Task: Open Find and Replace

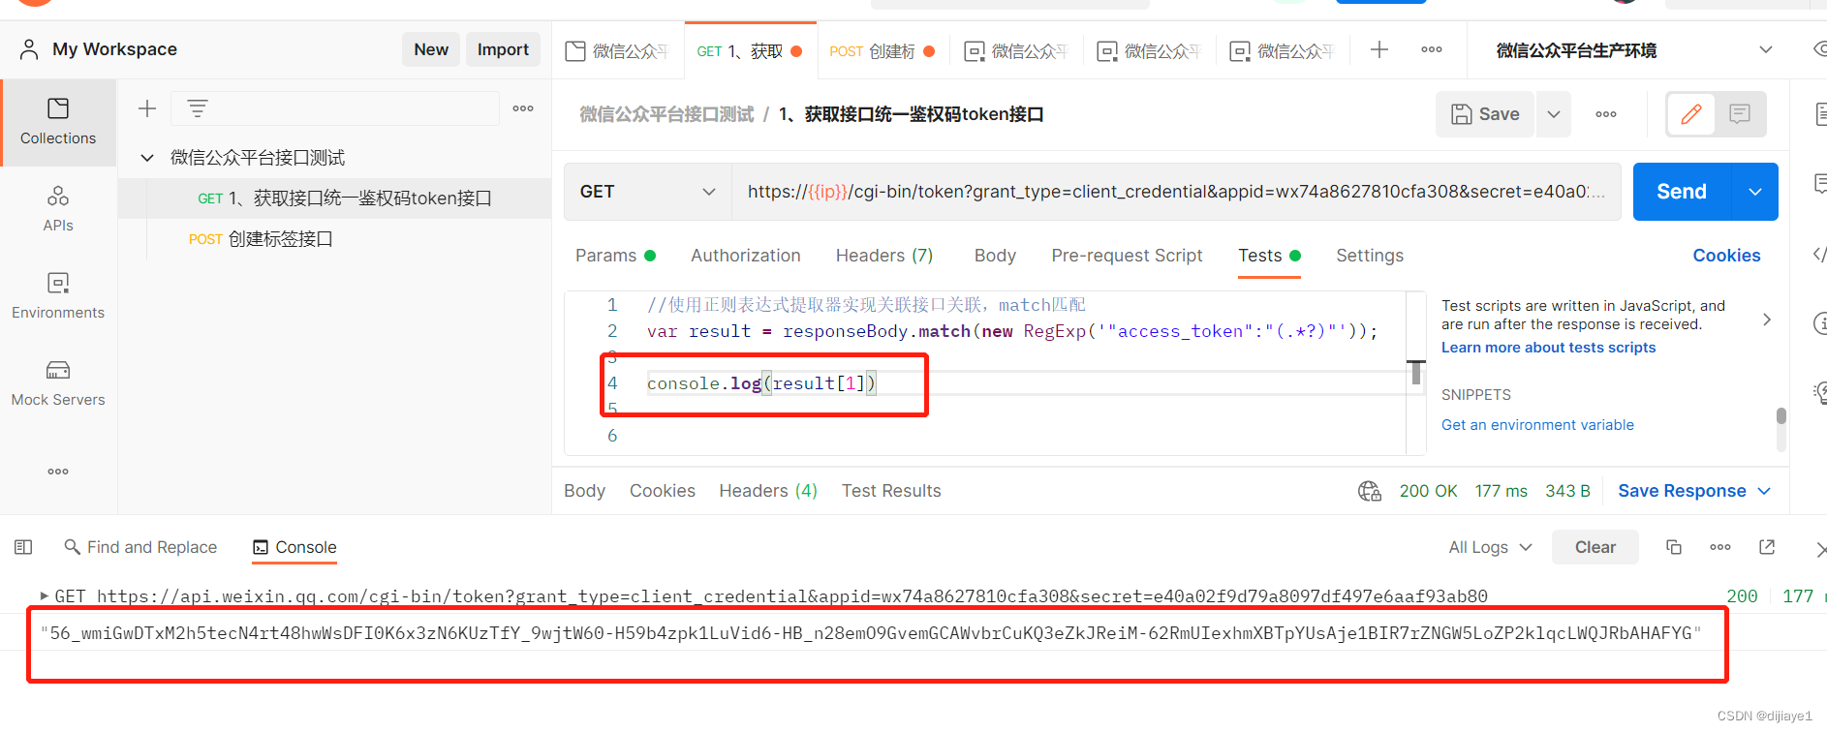Action: point(140,547)
